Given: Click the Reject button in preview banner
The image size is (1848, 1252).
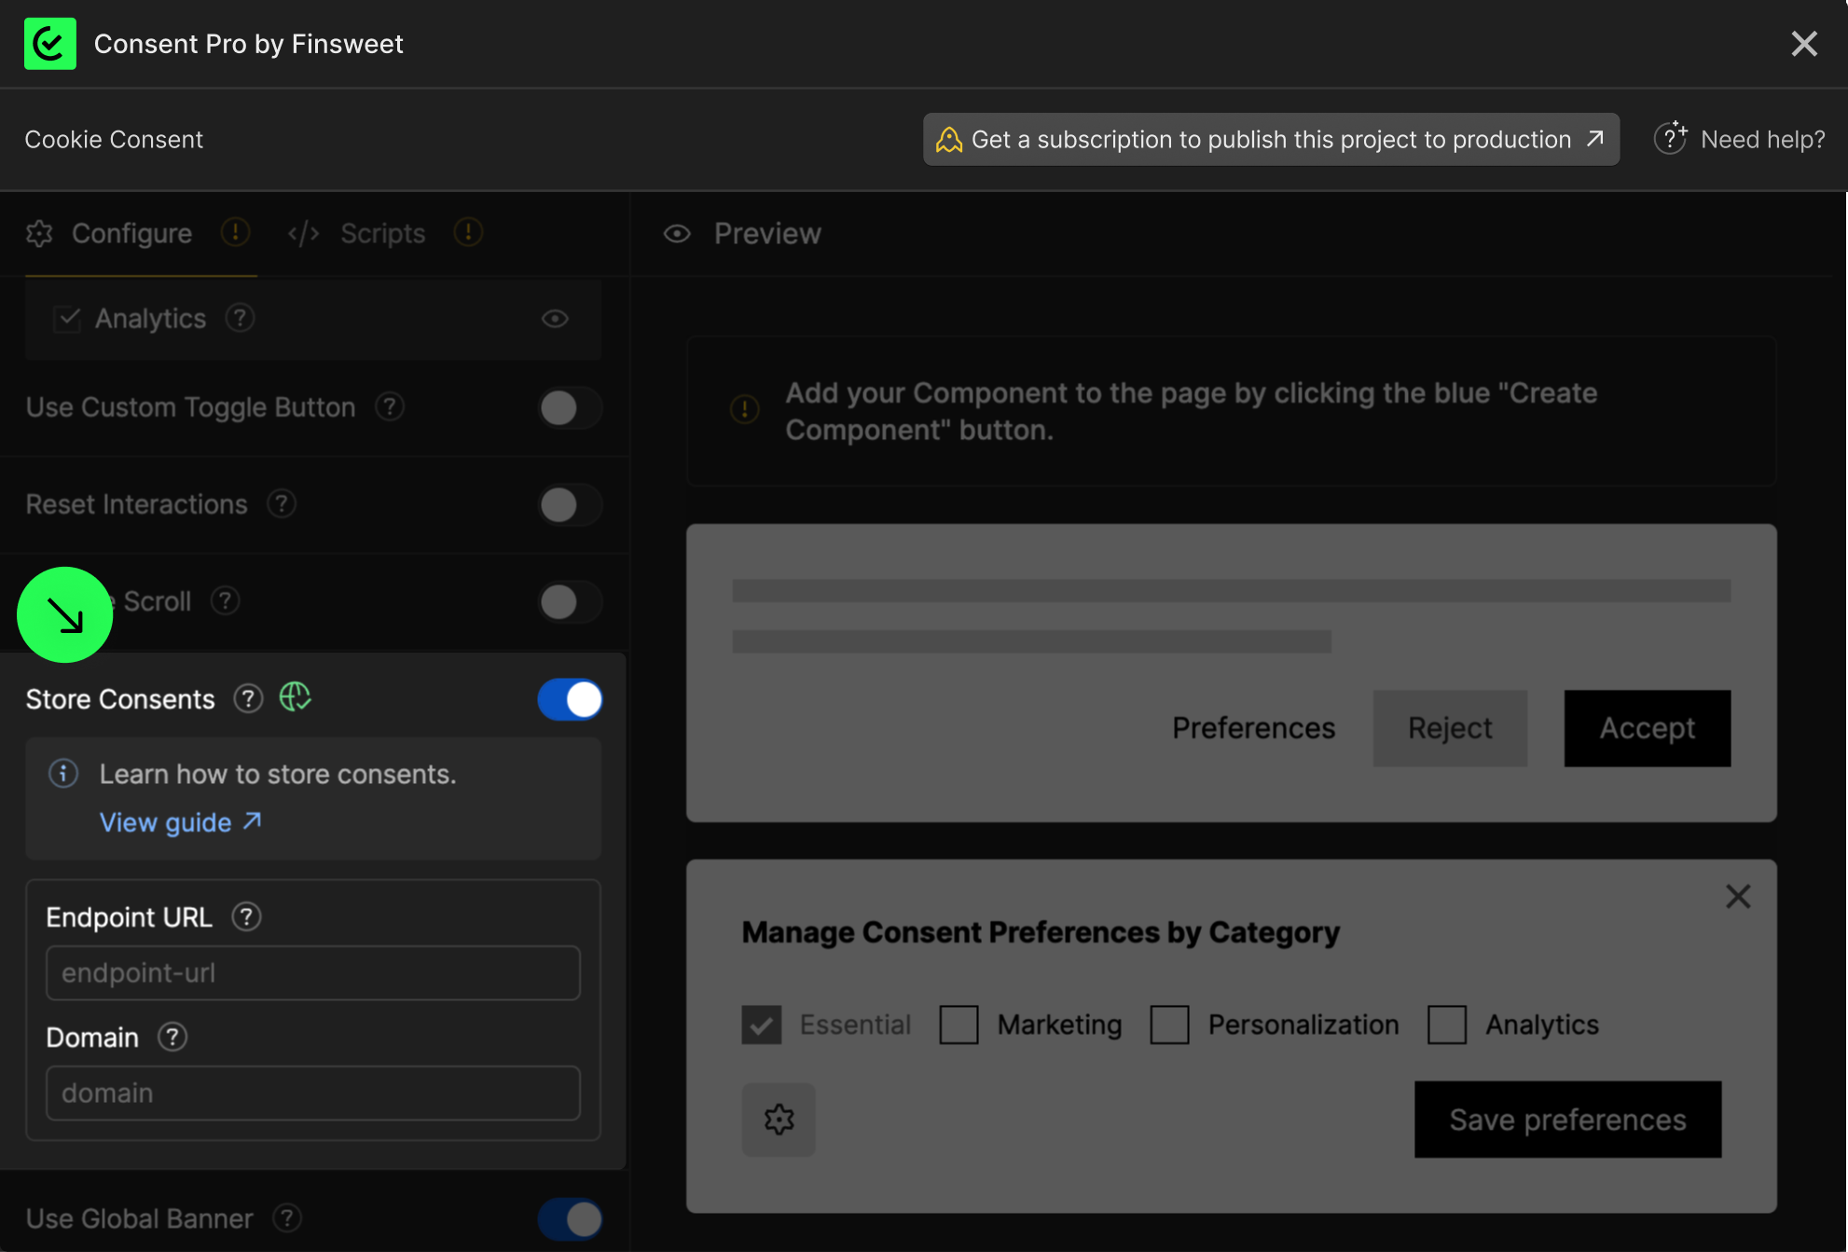Looking at the screenshot, I should [1450, 728].
